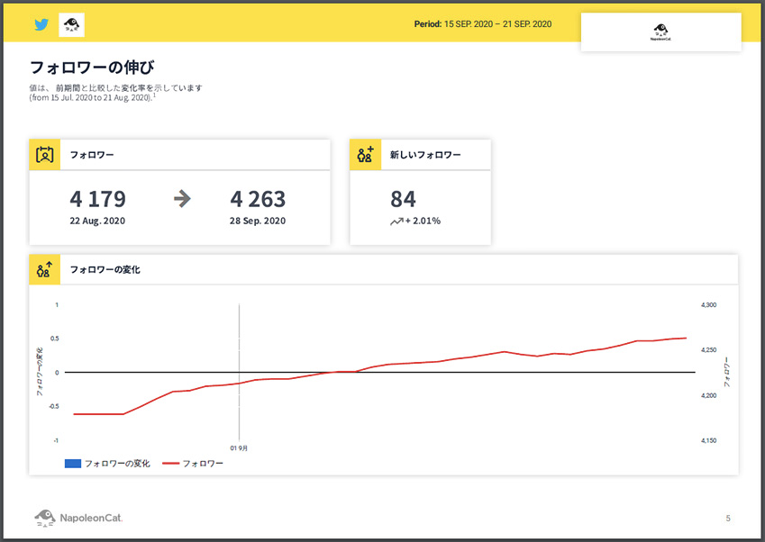Click the Twitter bird icon

[40, 24]
